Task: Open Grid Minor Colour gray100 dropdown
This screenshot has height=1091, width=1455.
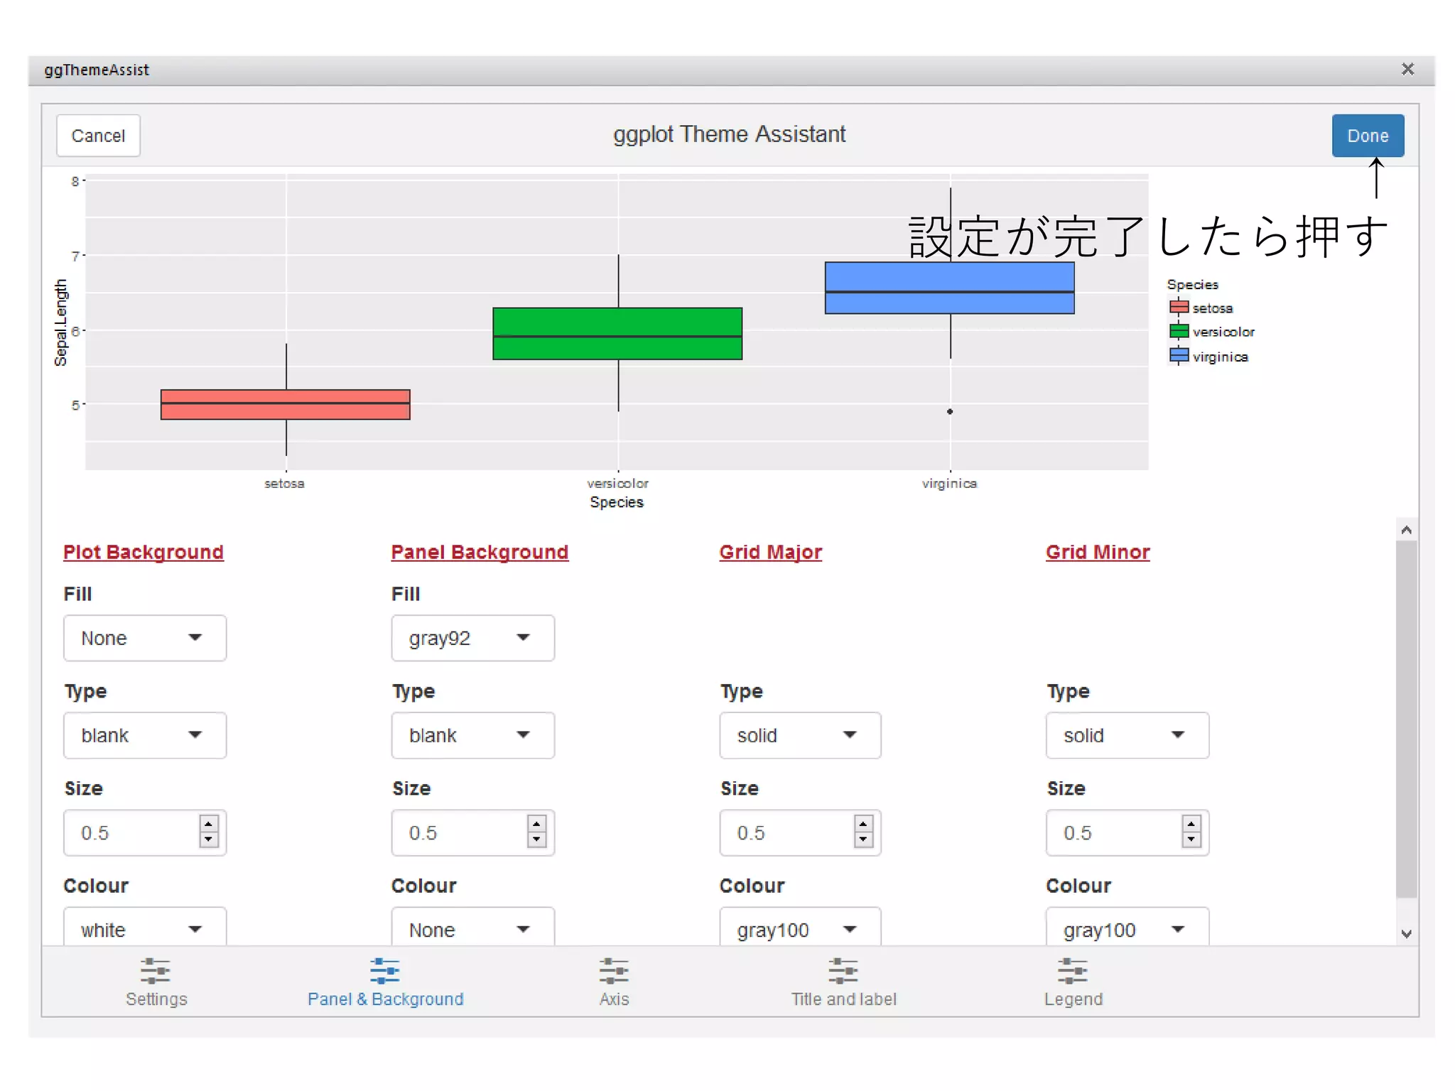Action: pyautogui.click(x=1127, y=929)
